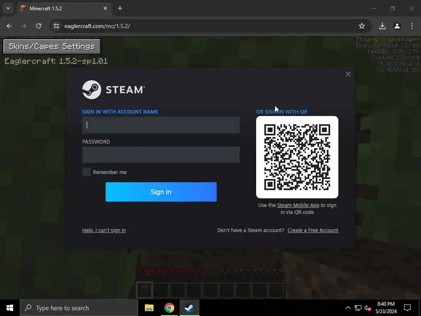Enable the Remember me checkbox
421x316 pixels.
86,172
